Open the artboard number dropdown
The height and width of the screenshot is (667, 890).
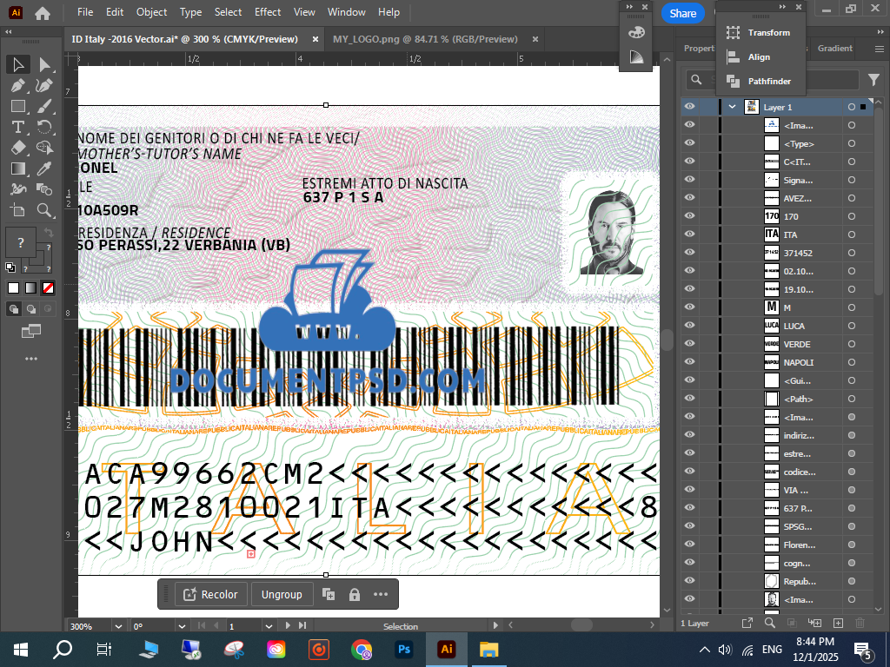tap(269, 626)
